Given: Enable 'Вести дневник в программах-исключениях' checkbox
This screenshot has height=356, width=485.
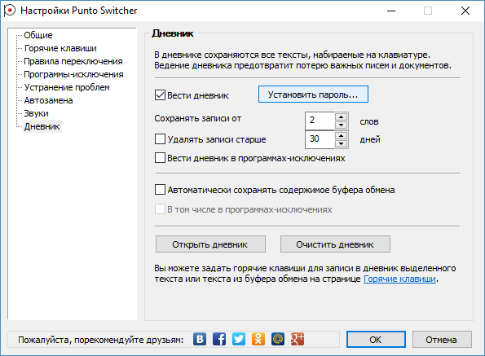Looking at the screenshot, I should [160, 157].
